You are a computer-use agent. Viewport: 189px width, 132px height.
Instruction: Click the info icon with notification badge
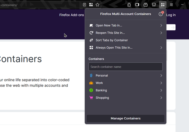[x=161, y=14]
